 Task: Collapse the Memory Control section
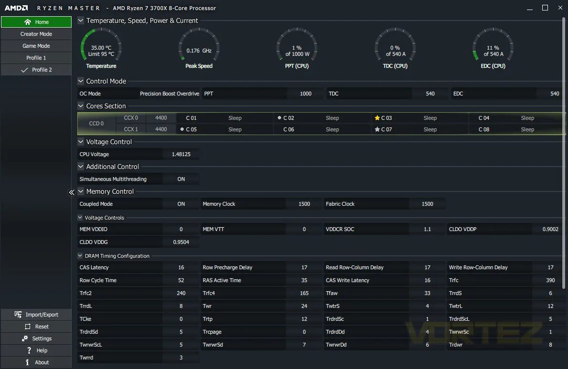pyautogui.click(x=81, y=191)
